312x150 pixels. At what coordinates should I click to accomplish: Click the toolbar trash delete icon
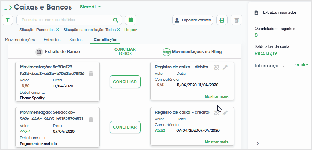click(x=236, y=20)
